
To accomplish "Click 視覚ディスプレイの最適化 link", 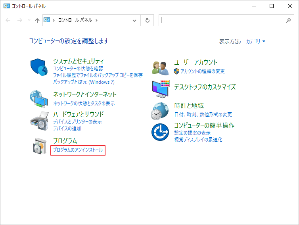I will (x=198, y=140).
